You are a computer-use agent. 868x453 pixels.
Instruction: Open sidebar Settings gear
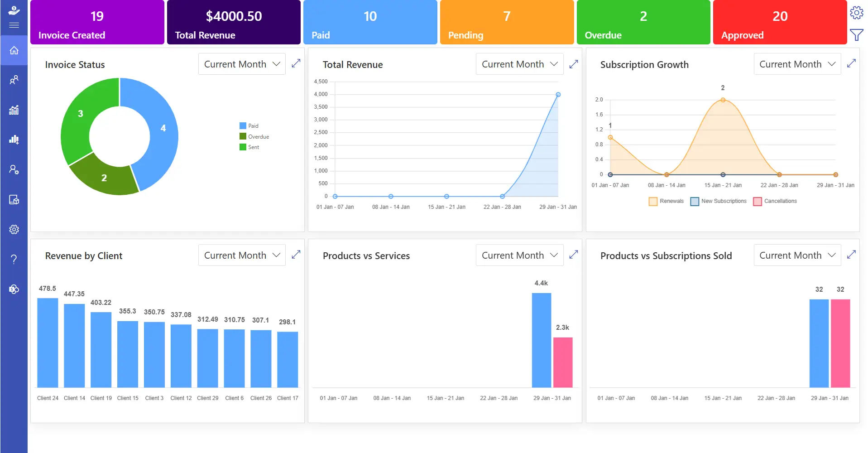[14, 229]
